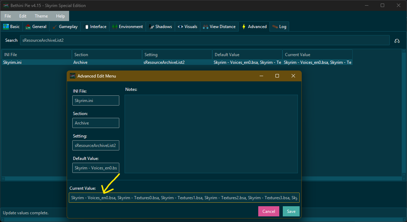
Task: Switch to the General tab
Action: tap(36, 26)
